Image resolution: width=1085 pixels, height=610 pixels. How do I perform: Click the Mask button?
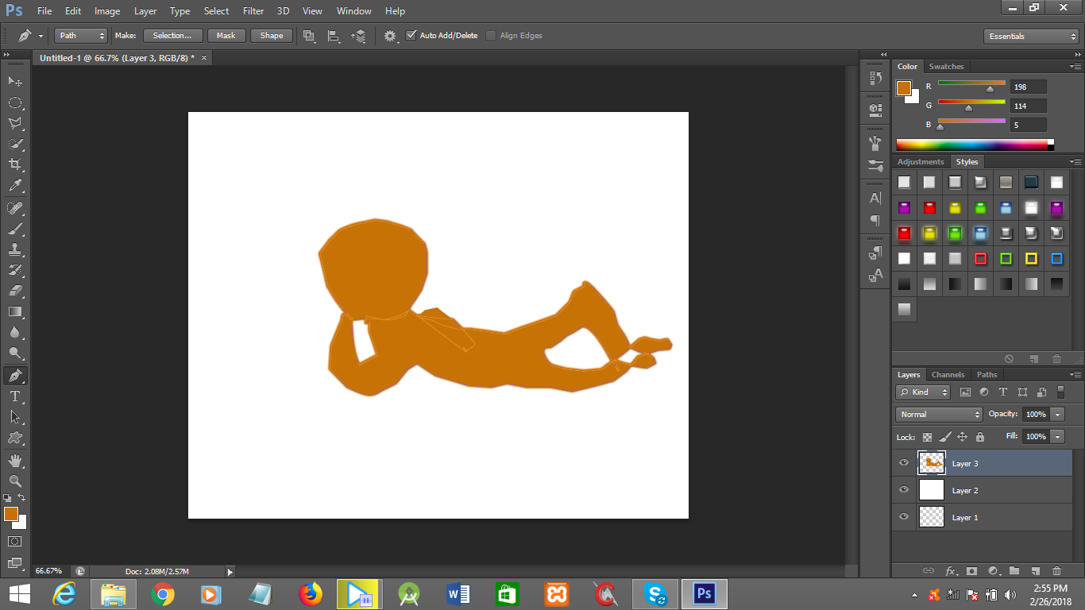226,36
